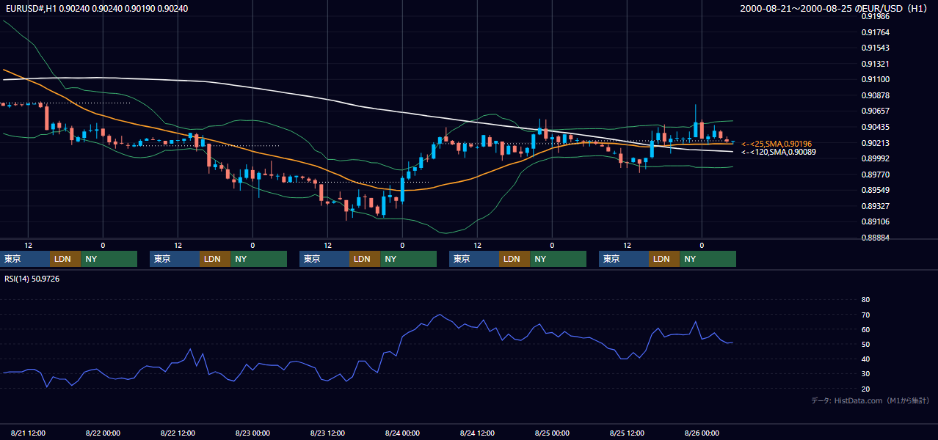Select the RSI 60 level label

click(x=865, y=329)
